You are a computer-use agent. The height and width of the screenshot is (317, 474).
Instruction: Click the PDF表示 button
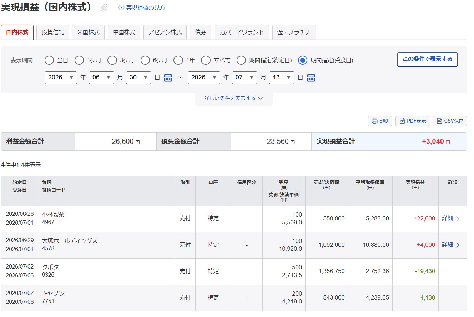coord(412,121)
